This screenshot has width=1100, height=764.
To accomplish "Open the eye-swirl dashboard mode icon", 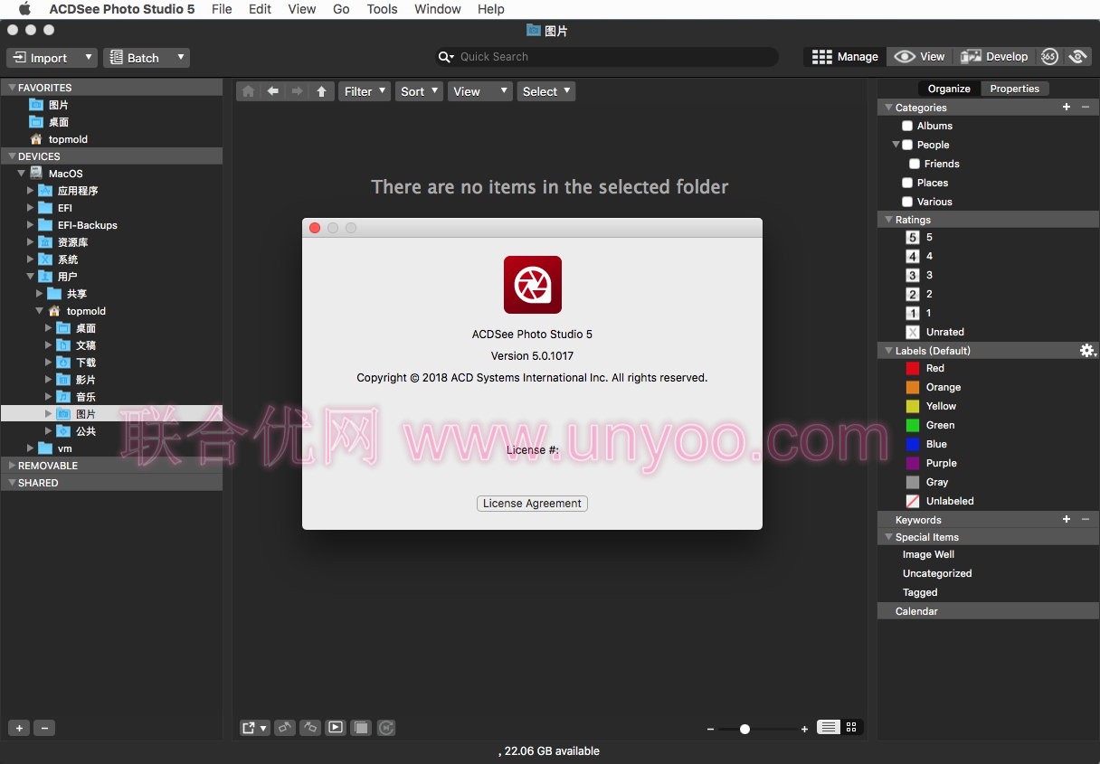I will click(1076, 56).
